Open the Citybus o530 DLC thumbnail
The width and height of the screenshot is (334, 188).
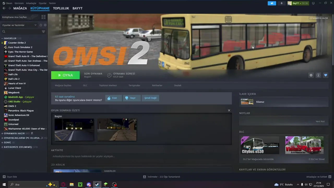click(260, 145)
